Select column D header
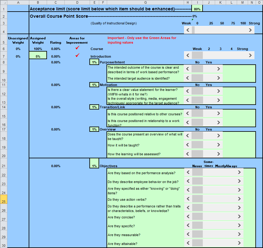Image resolution: width=263 pixels, height=248 pixels. click(77, 2)
